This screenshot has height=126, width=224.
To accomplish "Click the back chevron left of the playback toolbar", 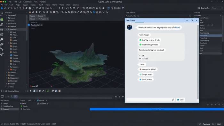I will tap(1, 91).
